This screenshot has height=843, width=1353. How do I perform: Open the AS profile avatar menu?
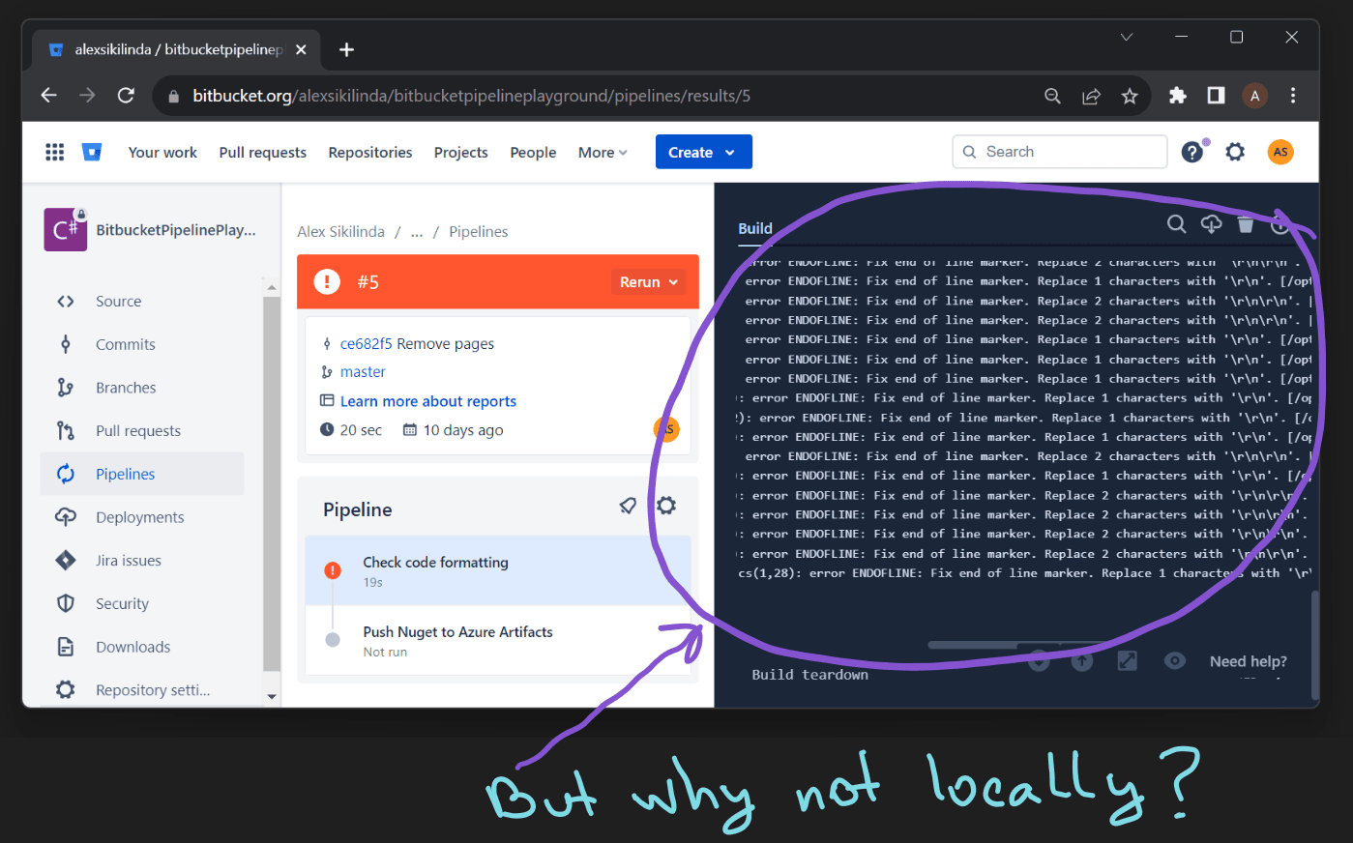pos(1280,152)
